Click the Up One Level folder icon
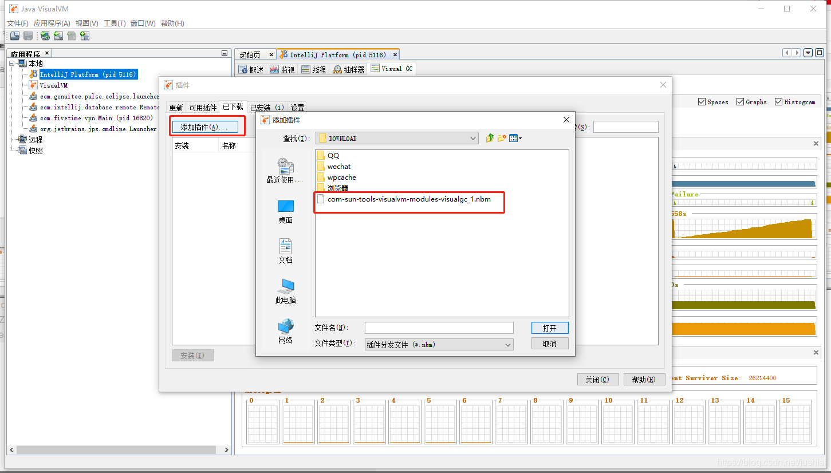The image size is (831, 473). click(490, 138)
